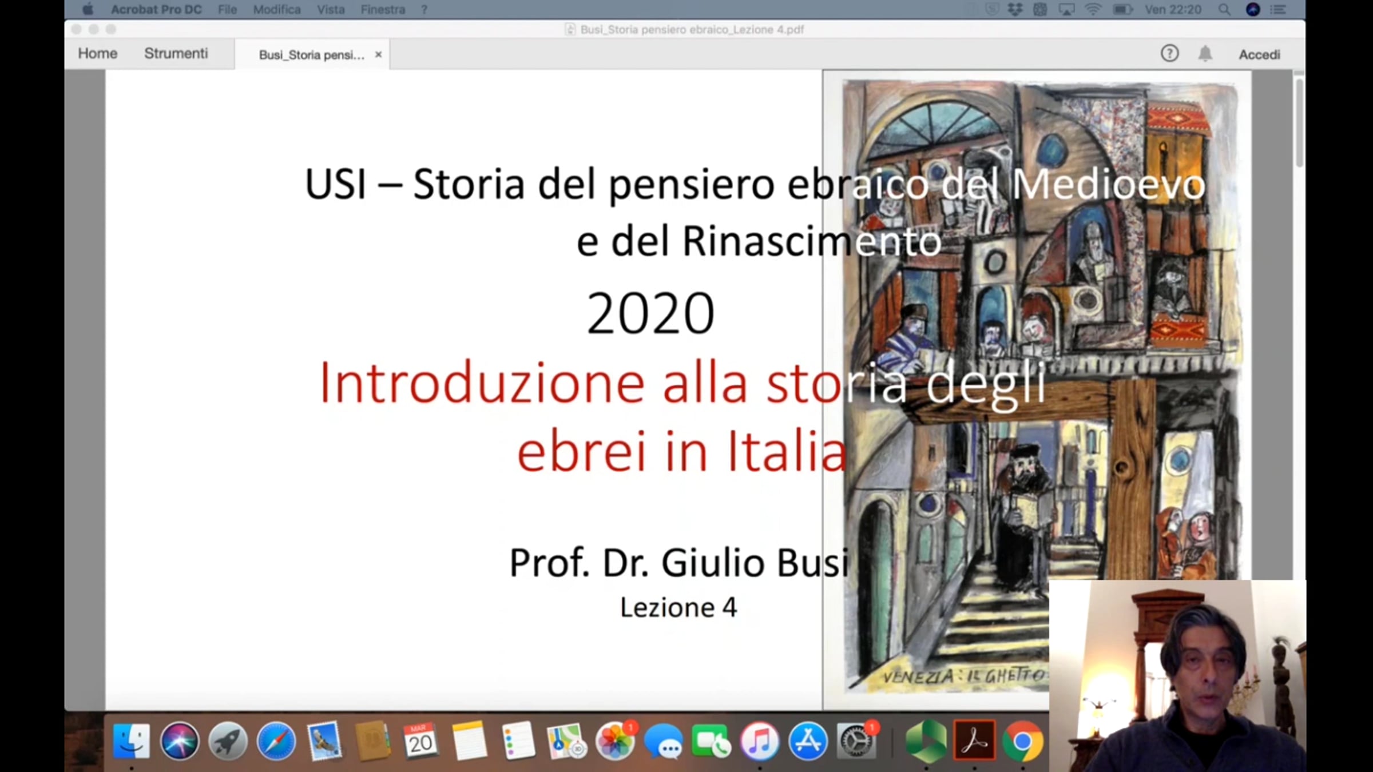Open the File menu
This screenshot has width=1373, height=772.
point(227,10)
